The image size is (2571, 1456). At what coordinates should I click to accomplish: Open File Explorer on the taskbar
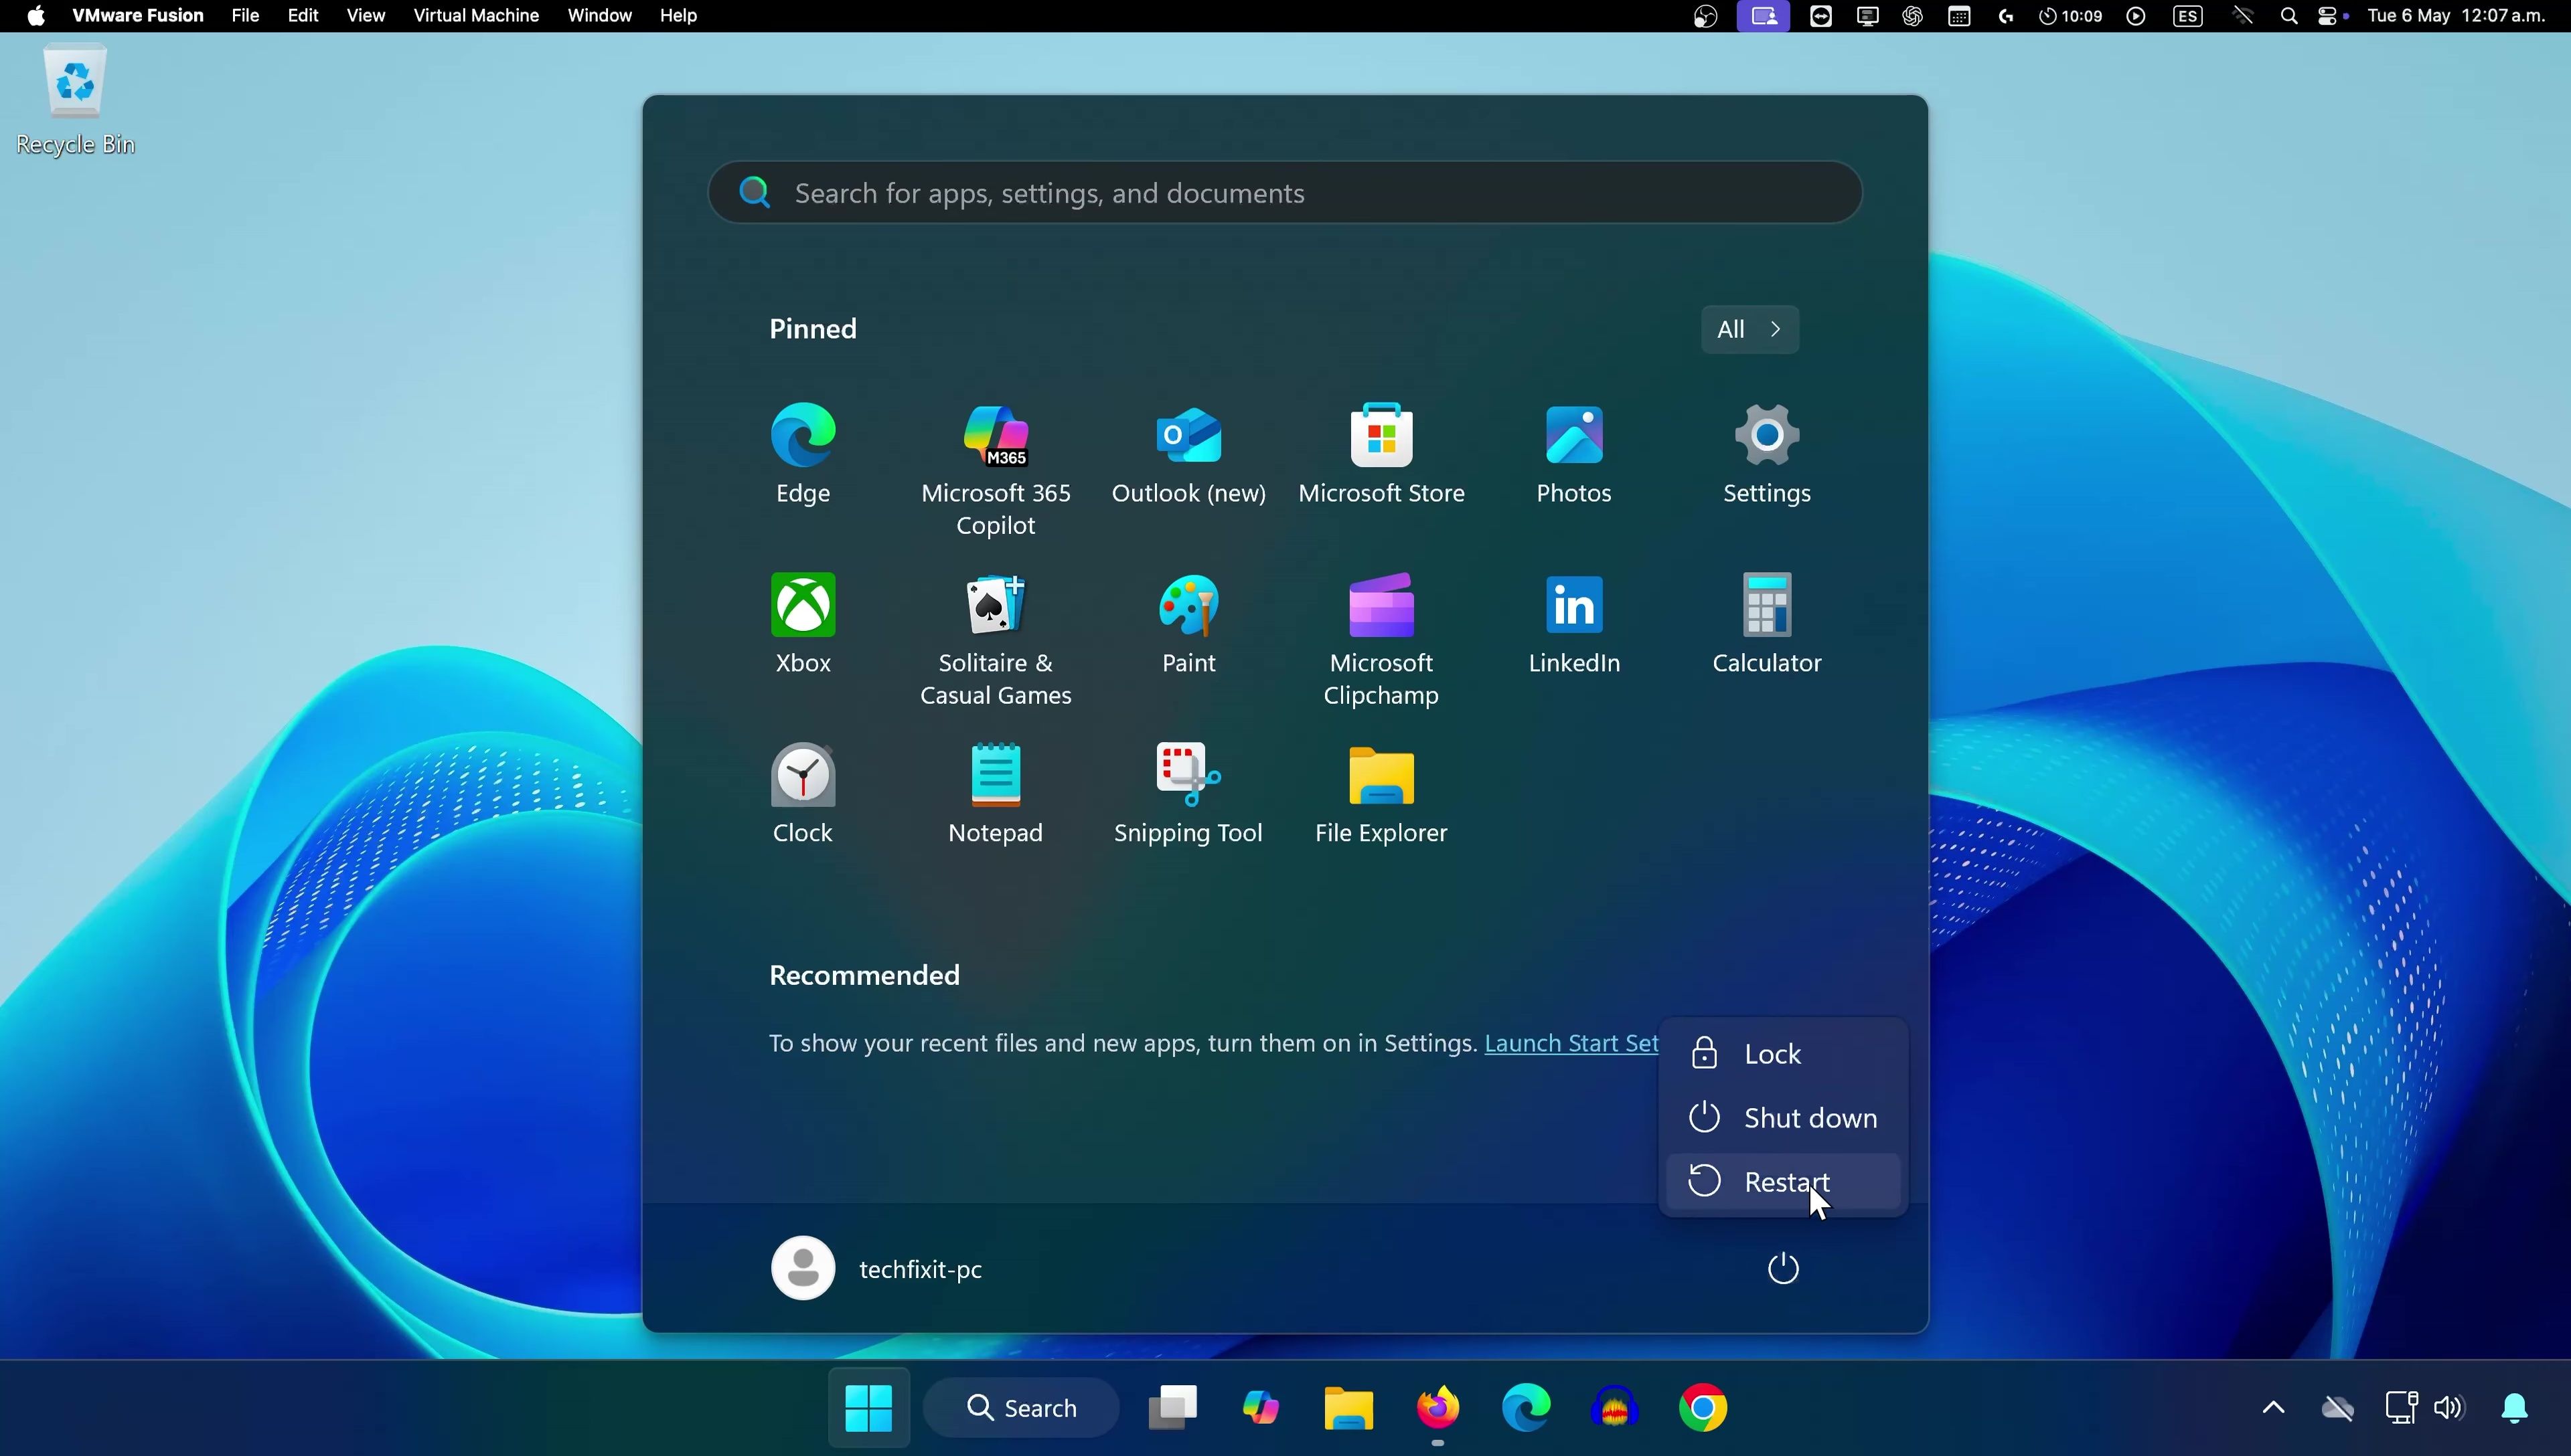tap(1348, 1408)
